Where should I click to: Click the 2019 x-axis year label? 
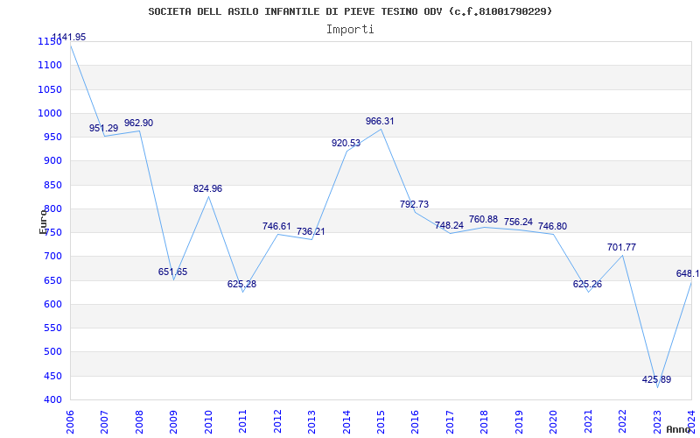click(x=519, y=421)
